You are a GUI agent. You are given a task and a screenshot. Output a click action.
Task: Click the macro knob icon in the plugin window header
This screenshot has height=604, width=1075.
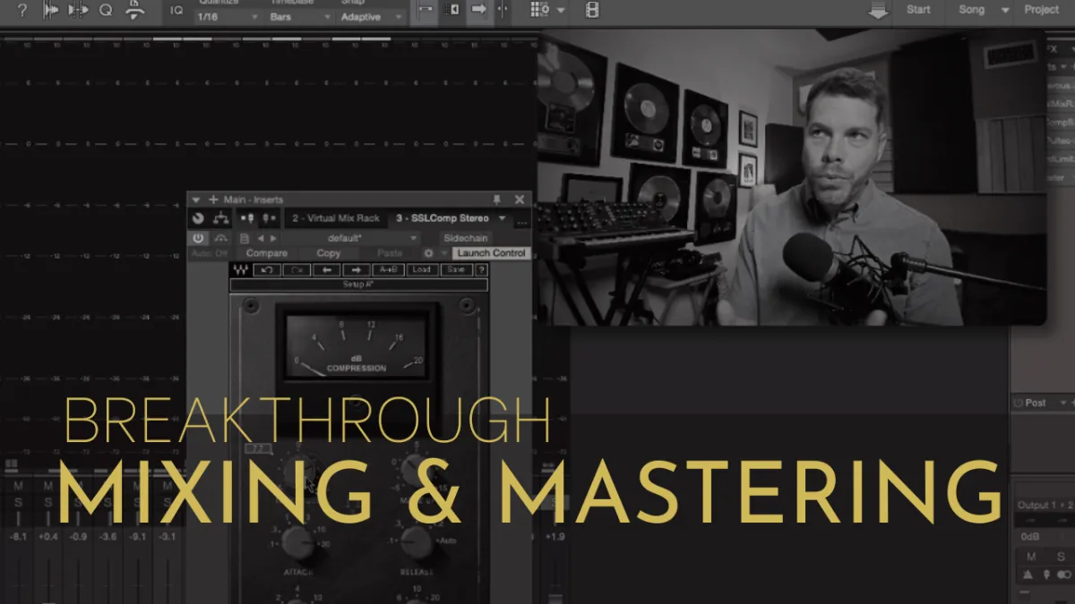[198, 218]
